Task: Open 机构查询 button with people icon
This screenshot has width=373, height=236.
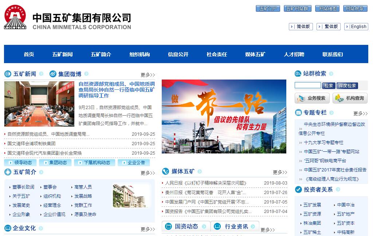Action: pos(350,98)
